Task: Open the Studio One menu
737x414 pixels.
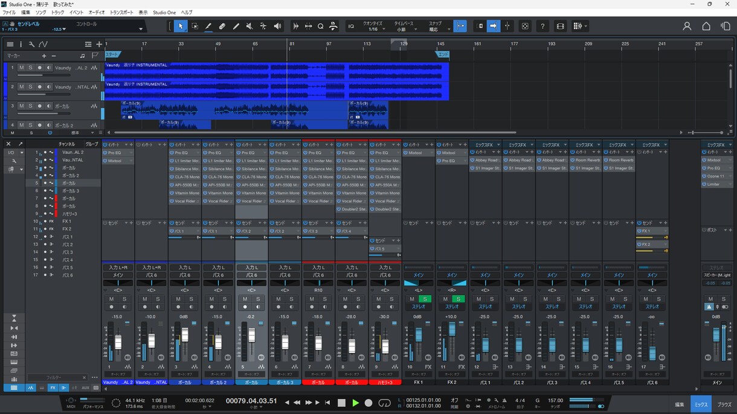Action: pos(164,12)
